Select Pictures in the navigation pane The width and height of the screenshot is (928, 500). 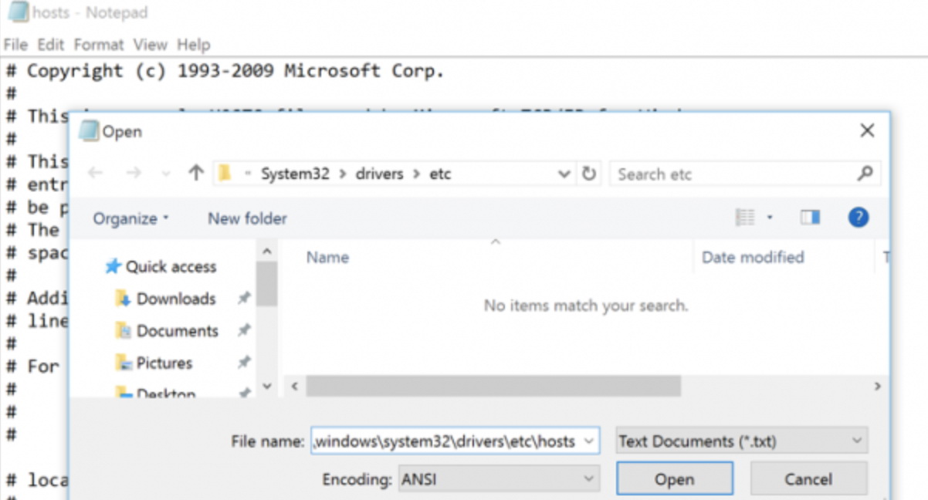pos(164,363)
